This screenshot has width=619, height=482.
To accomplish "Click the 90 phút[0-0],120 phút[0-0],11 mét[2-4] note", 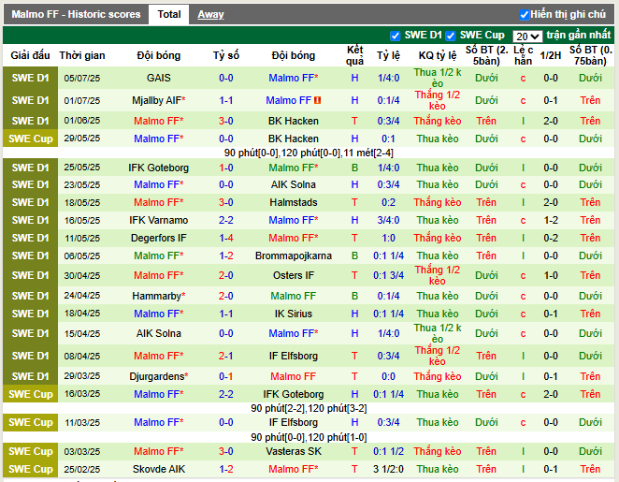I will click(x=309, y=153).
